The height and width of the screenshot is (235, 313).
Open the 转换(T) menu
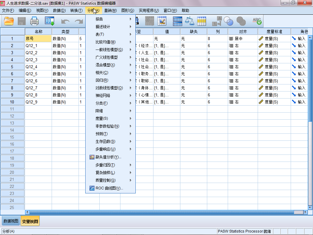[76, 10]
